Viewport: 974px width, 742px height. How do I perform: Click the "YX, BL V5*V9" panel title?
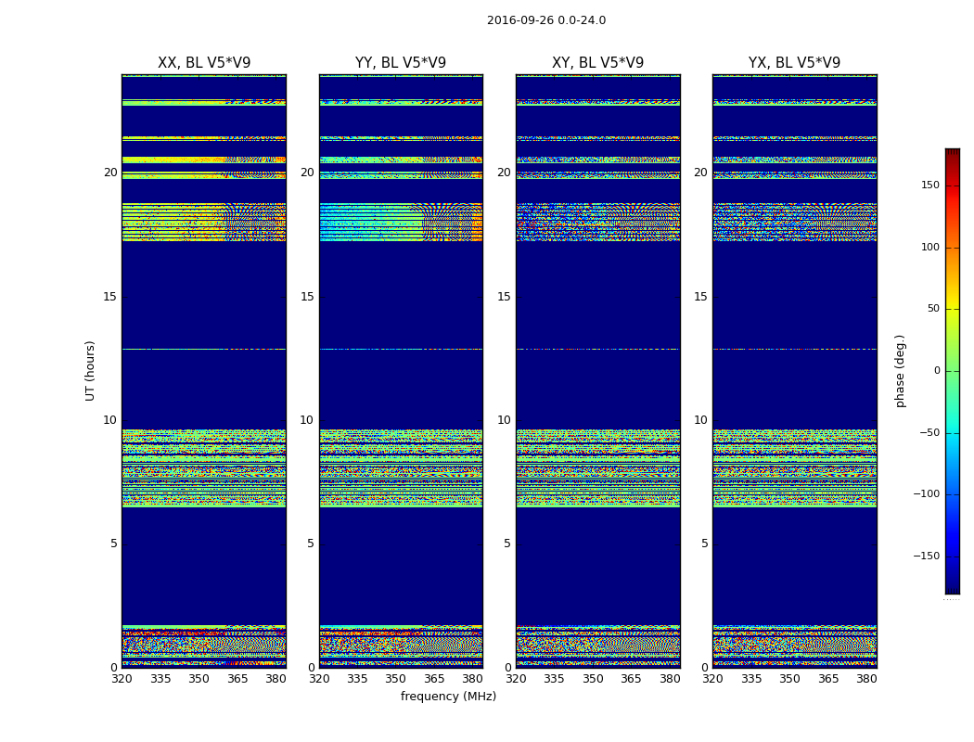point(794,63)
